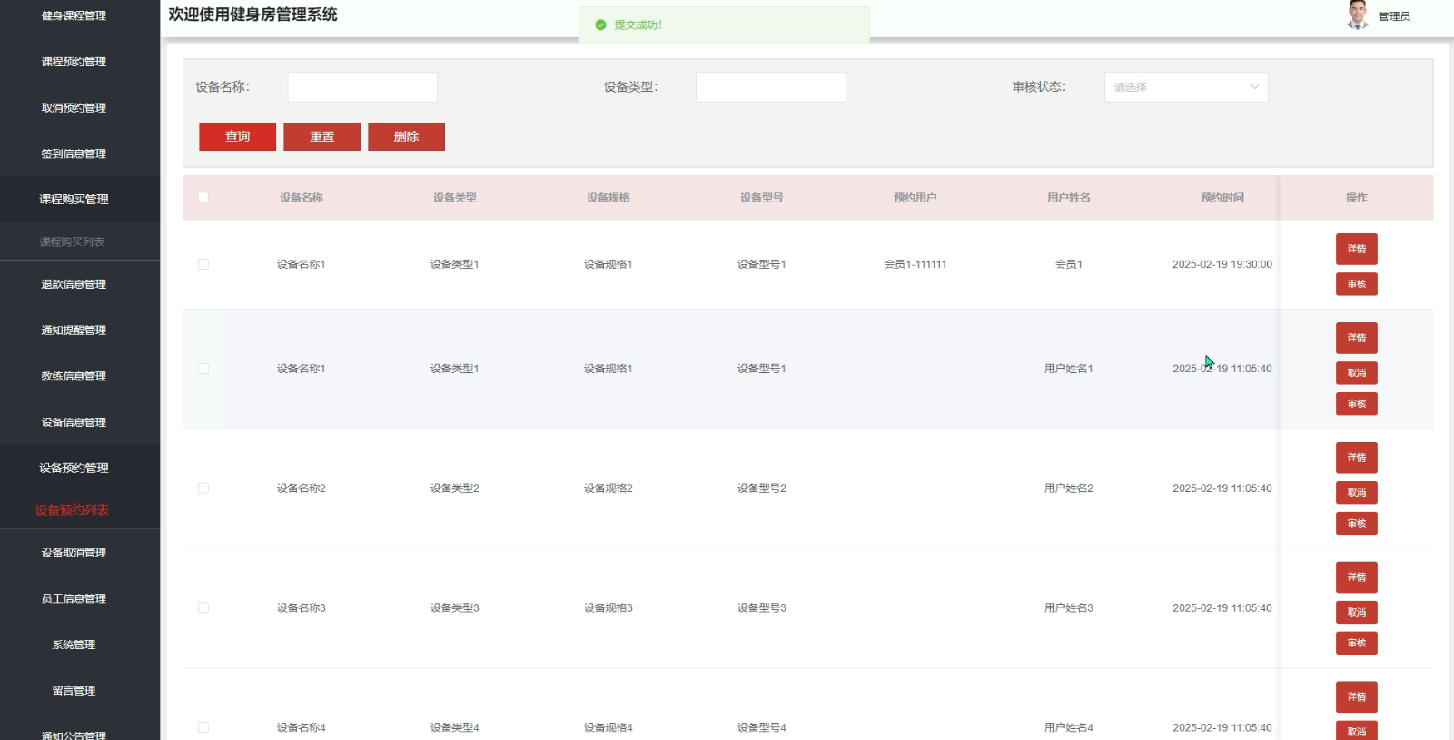
Task: Click 取消 for the 设备名称2 row
Action: click(x=1356, y=492)
